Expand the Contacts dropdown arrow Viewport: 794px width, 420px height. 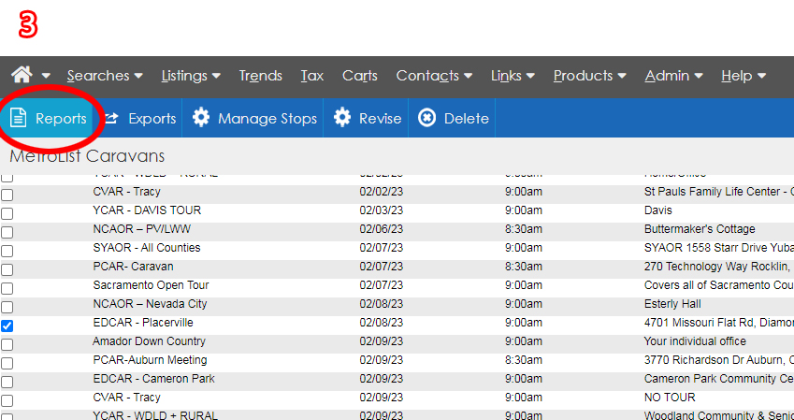468,76
